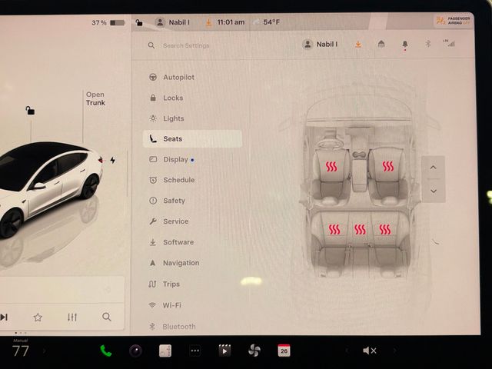The image size is (492, 369).
Task: Toggle rear center seat heater
Action: click(360, 229)
